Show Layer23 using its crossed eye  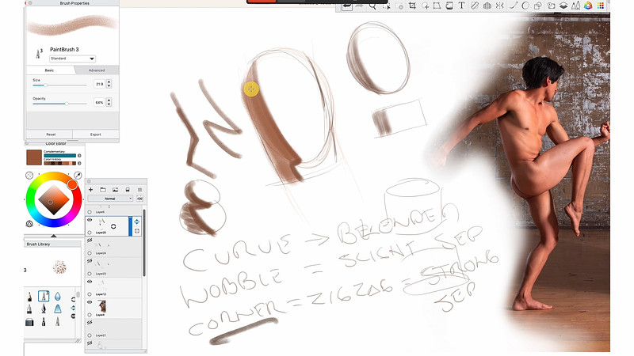click(x=90, y=261)
